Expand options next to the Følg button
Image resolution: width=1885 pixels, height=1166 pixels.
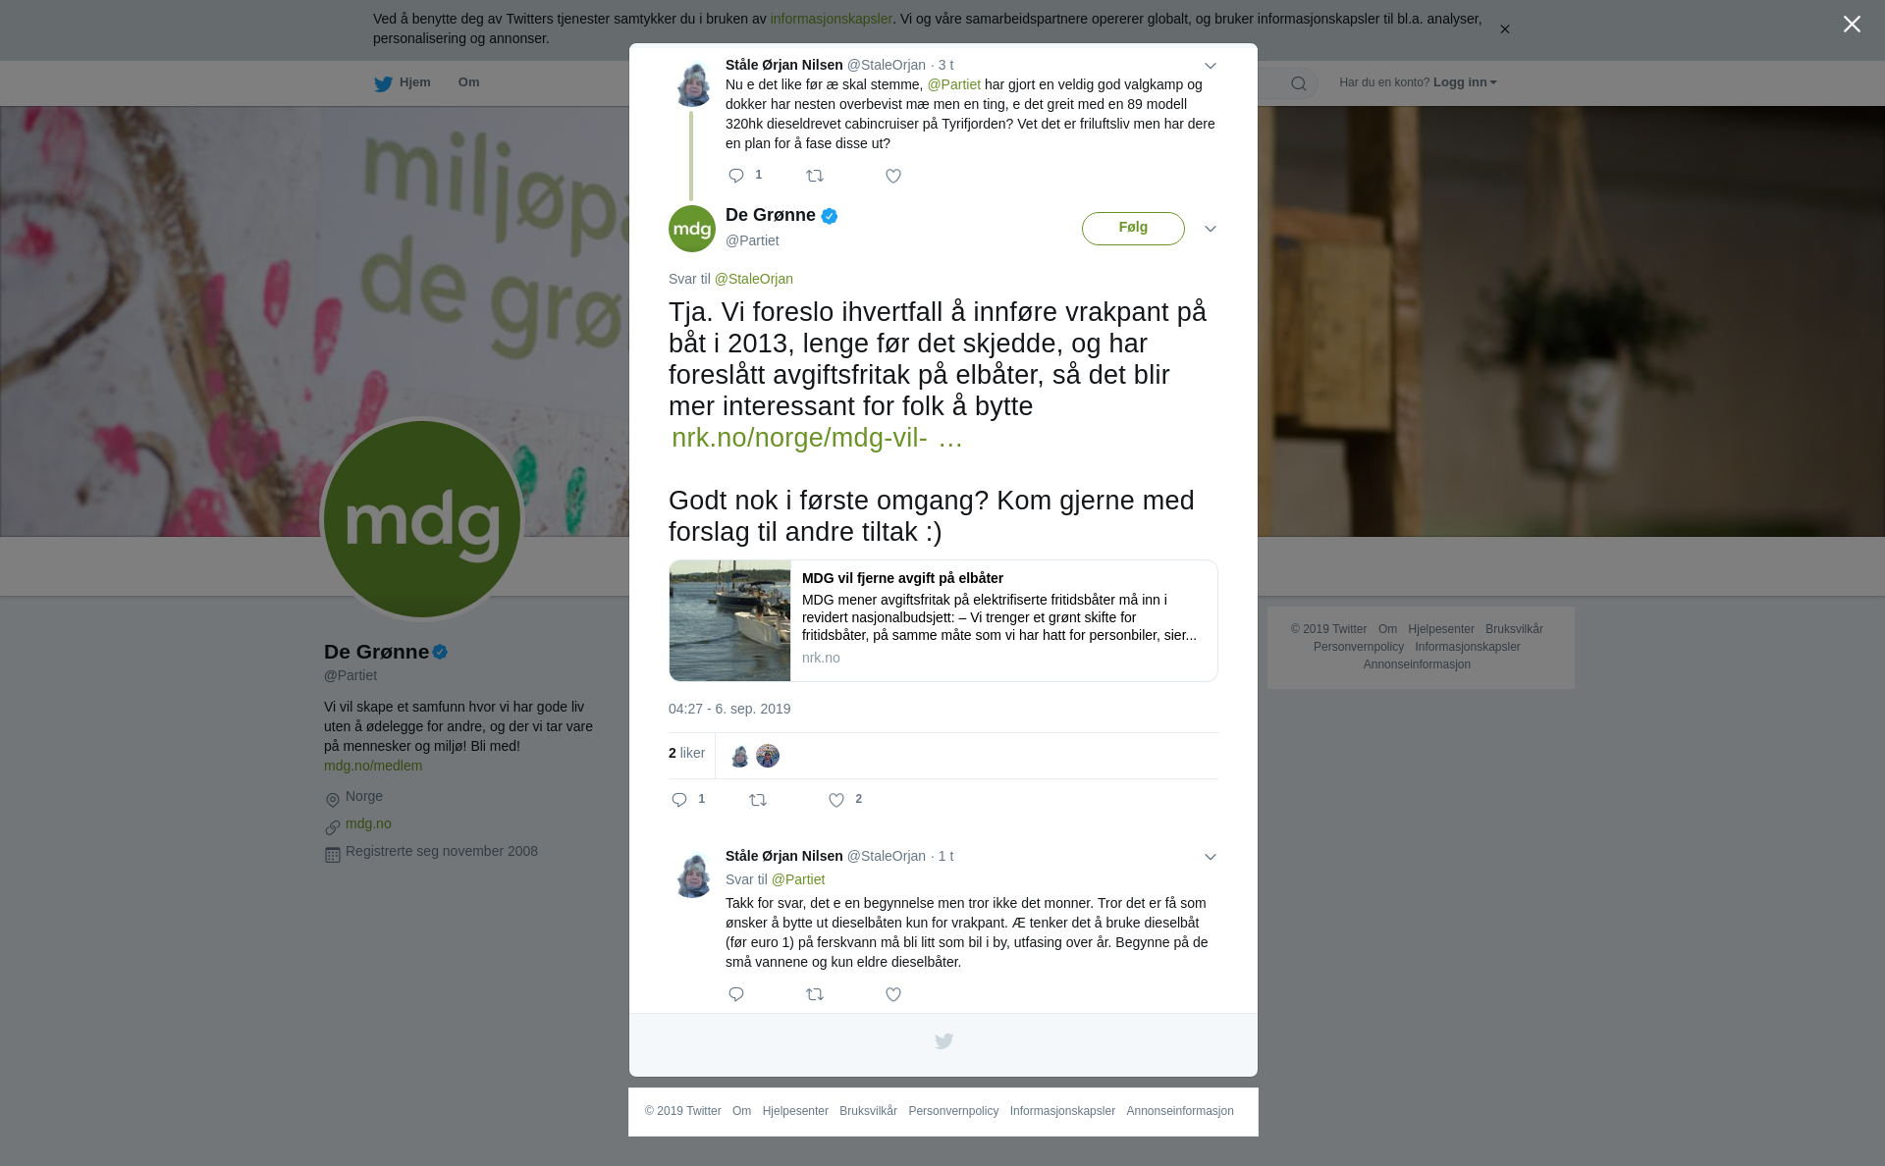(x=1211, y=229)
